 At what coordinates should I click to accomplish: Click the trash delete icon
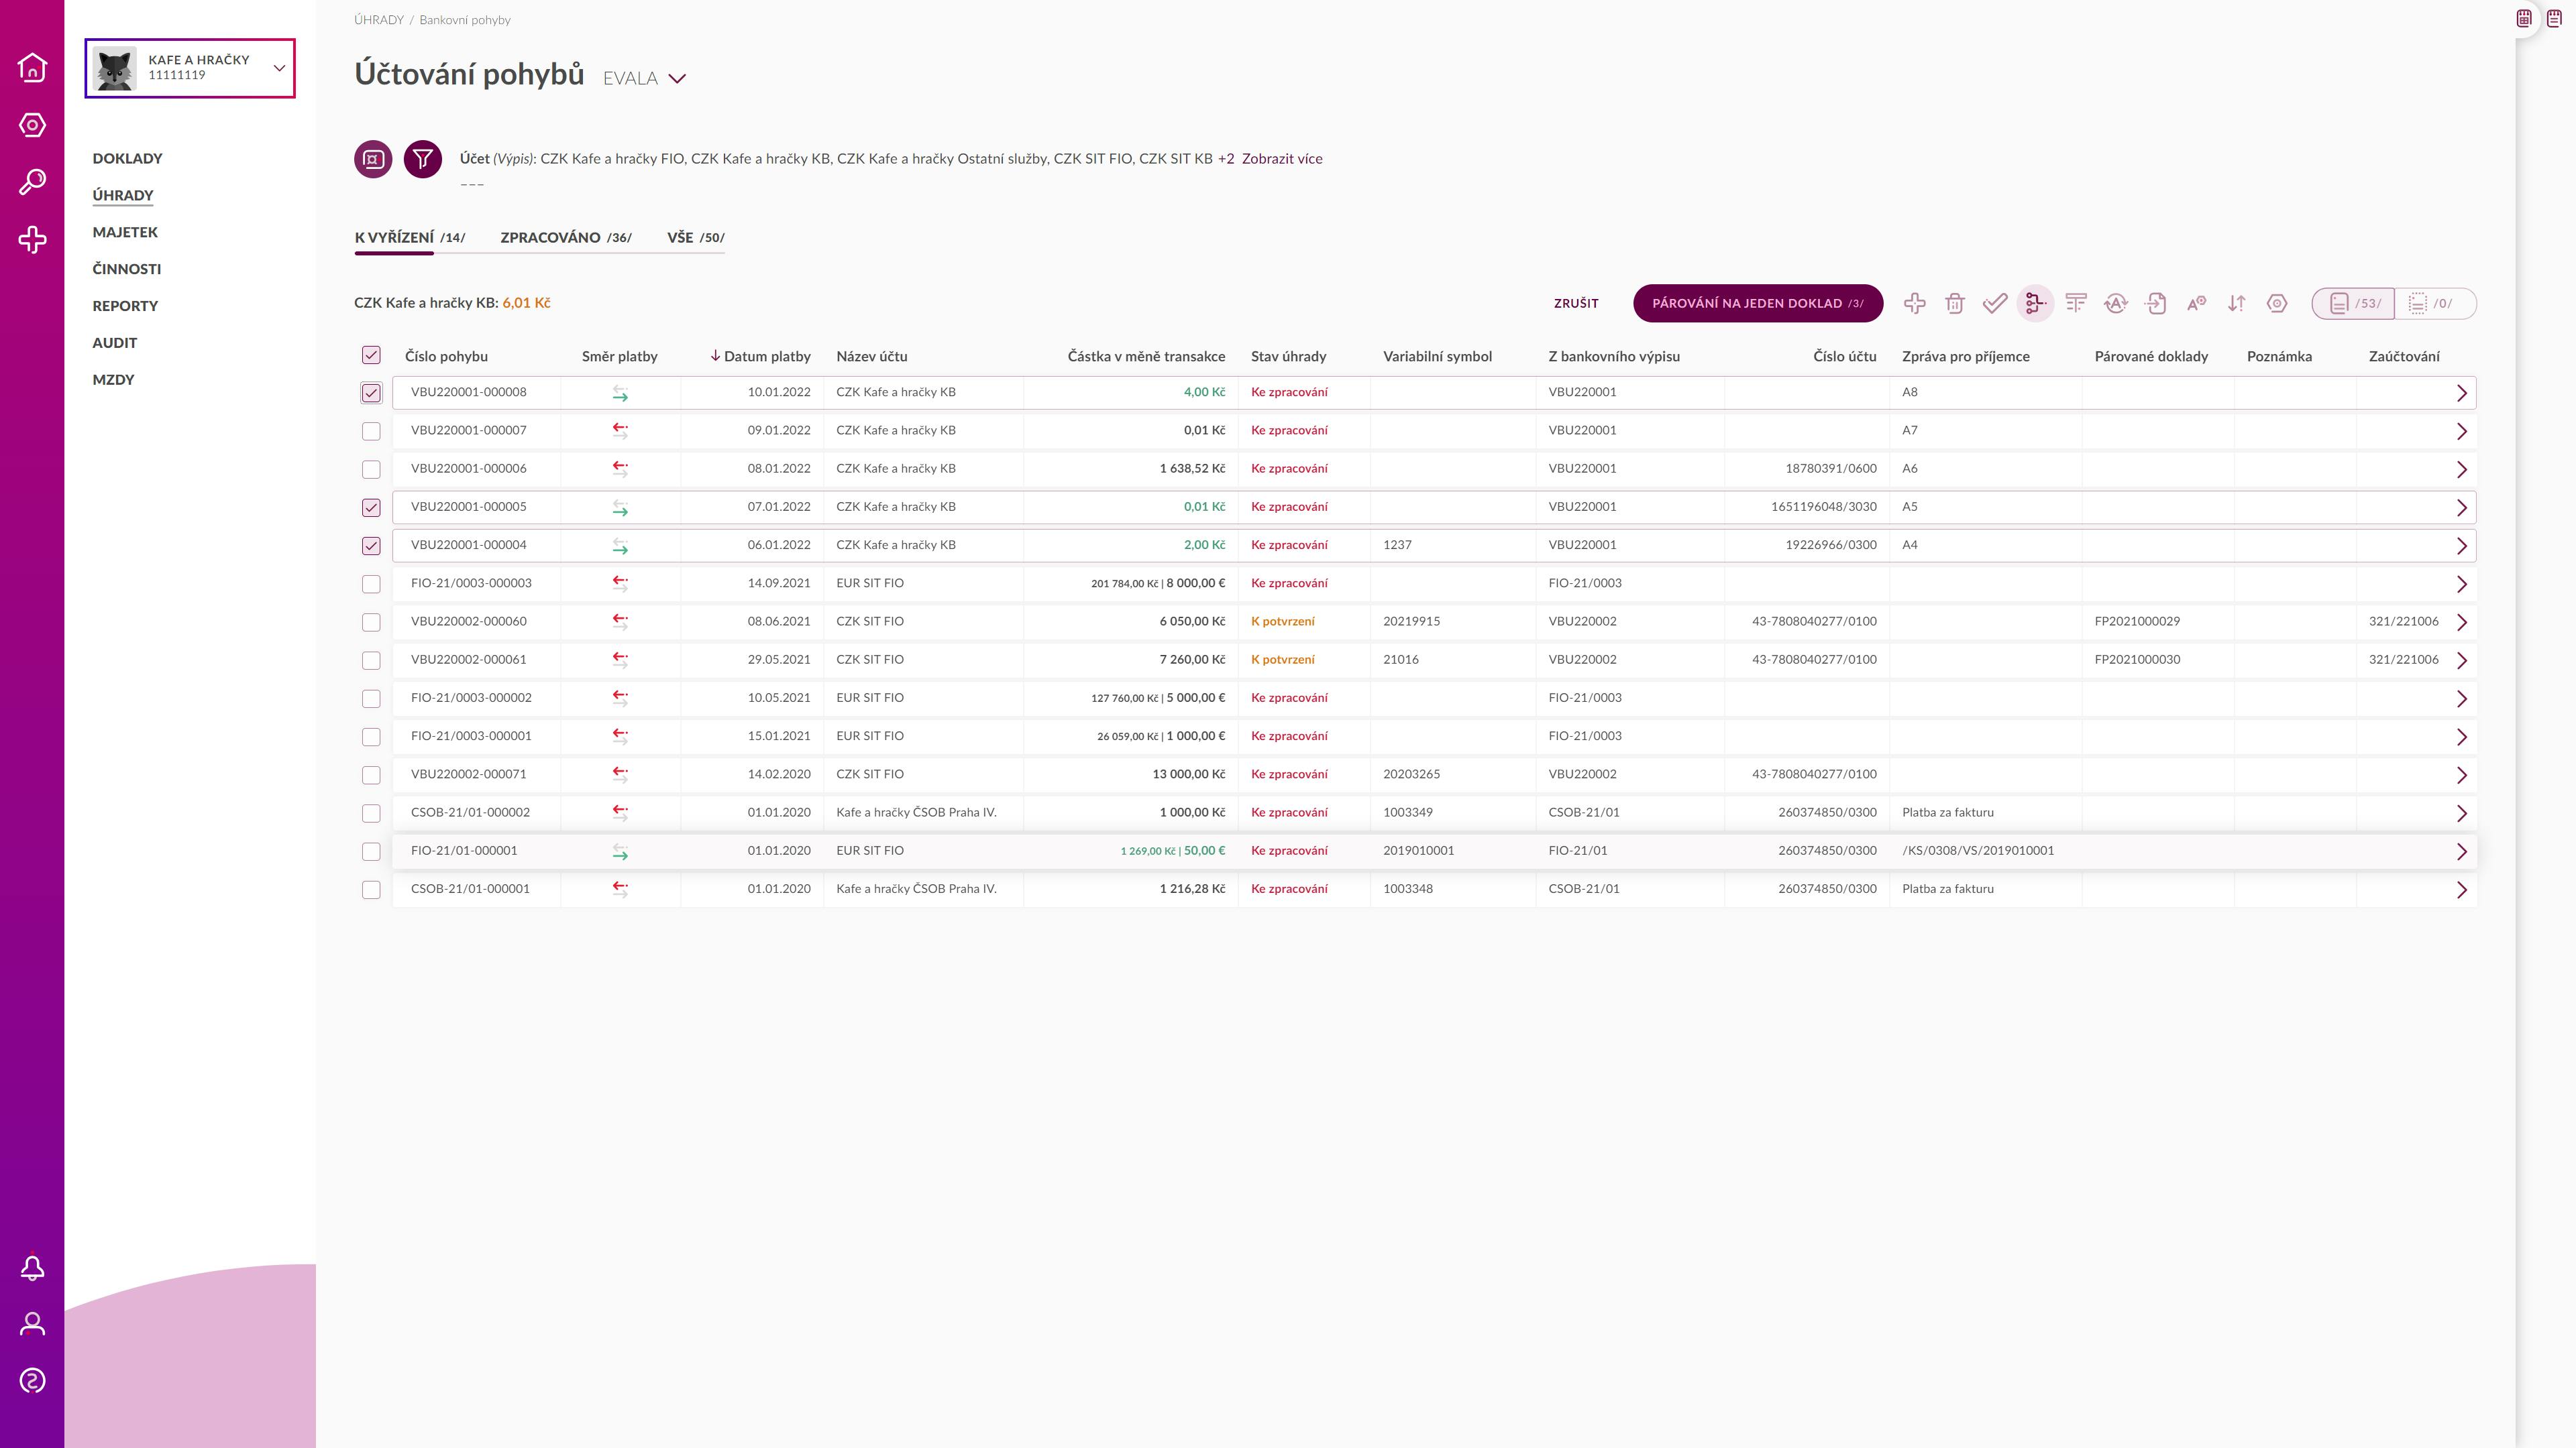point(1955,303)
